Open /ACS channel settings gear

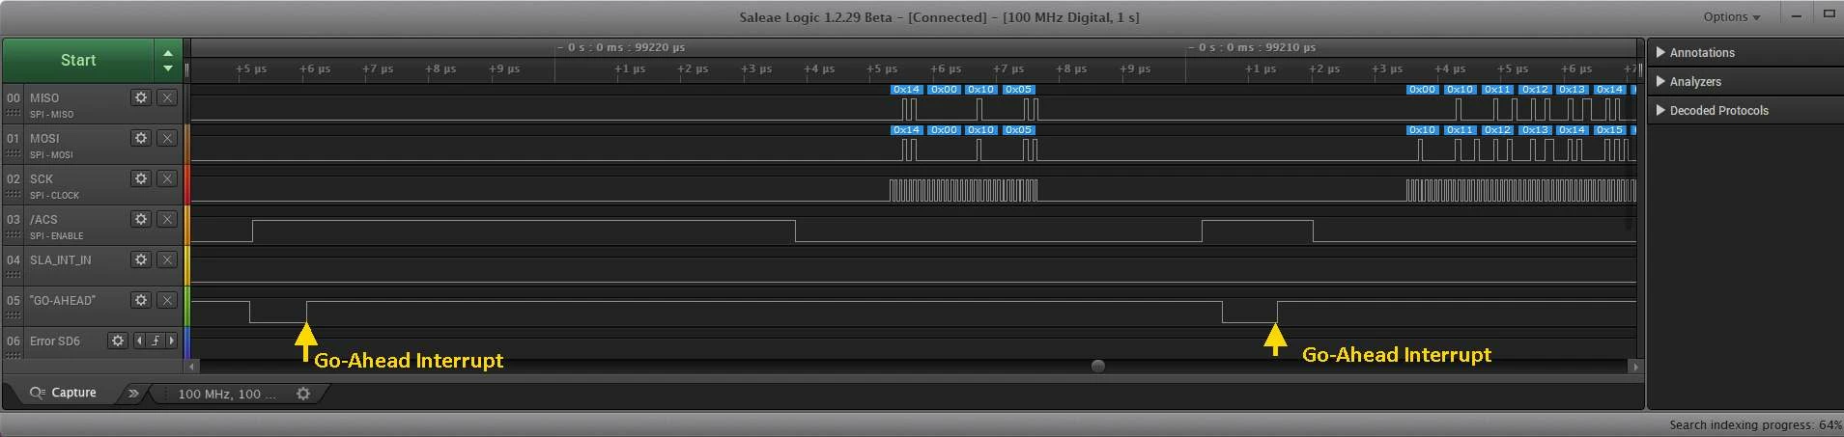(141, 219)
